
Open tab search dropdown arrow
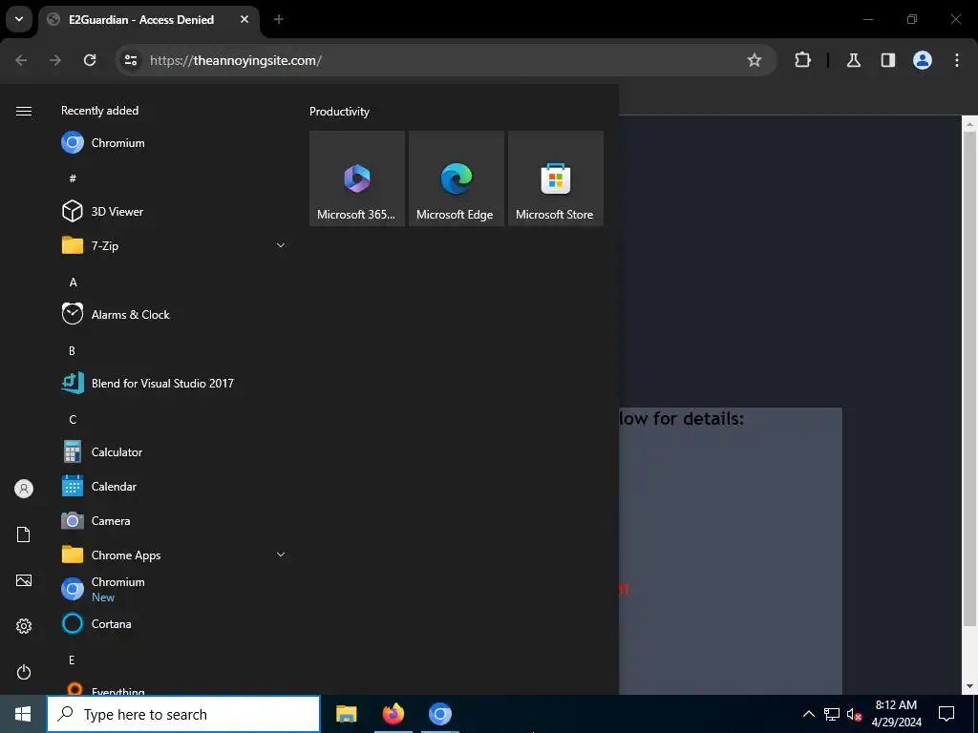point(19,19)
